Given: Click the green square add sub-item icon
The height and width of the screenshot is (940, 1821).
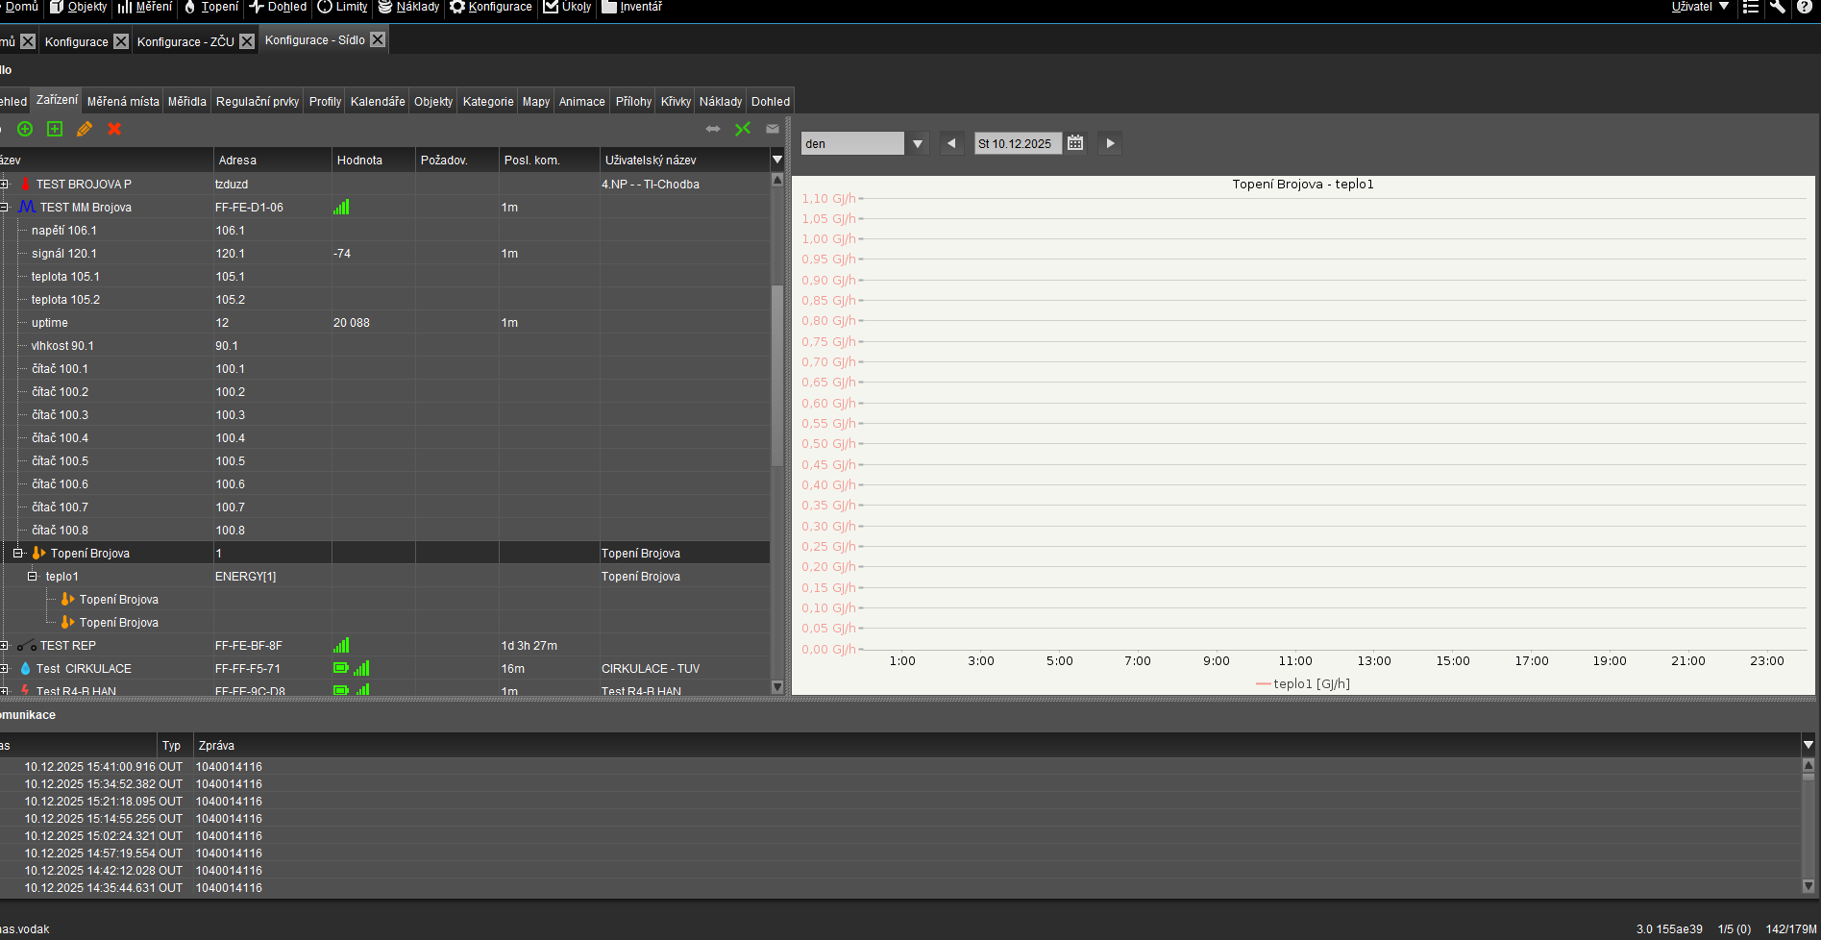Looking at the screenshot, I should 55,129.
